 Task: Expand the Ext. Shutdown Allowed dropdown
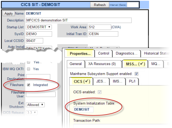35,105
